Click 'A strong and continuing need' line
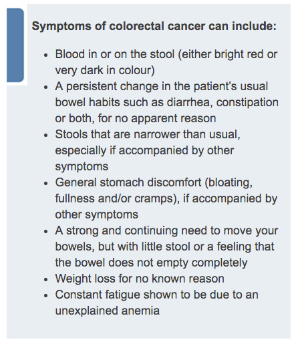This screenshot has height=348, width=298. pos(166,230)
